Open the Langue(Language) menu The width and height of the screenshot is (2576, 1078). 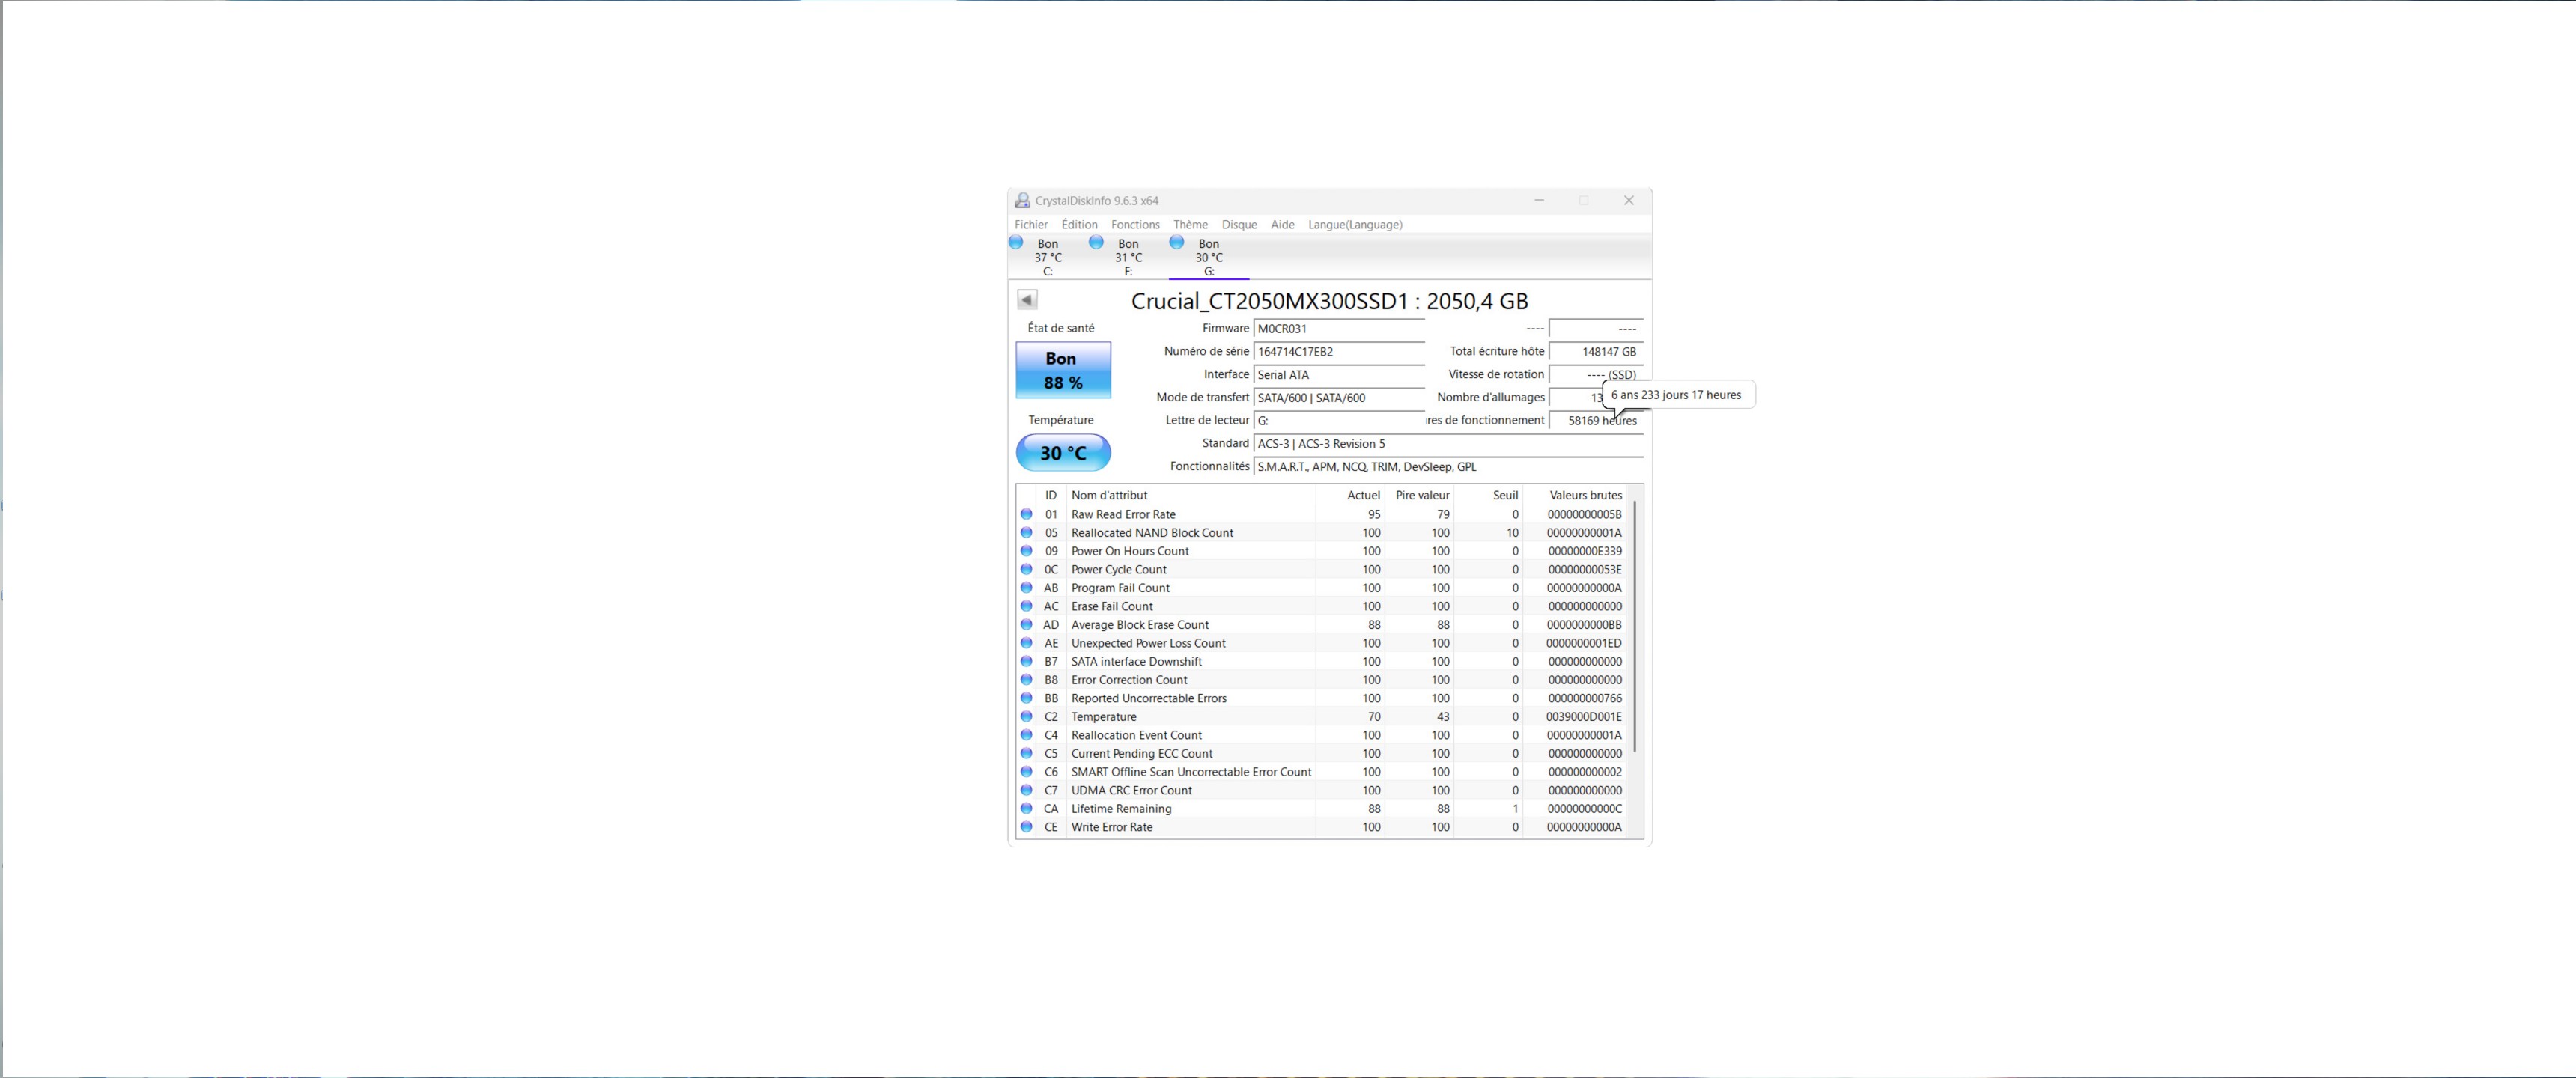click(x=1355, y=225)
